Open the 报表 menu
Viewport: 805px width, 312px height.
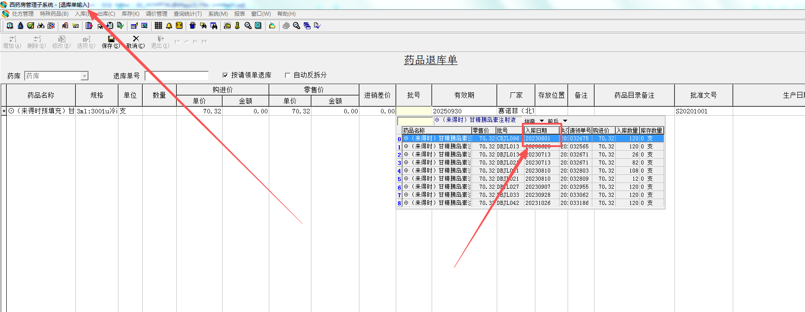point(240,14)
